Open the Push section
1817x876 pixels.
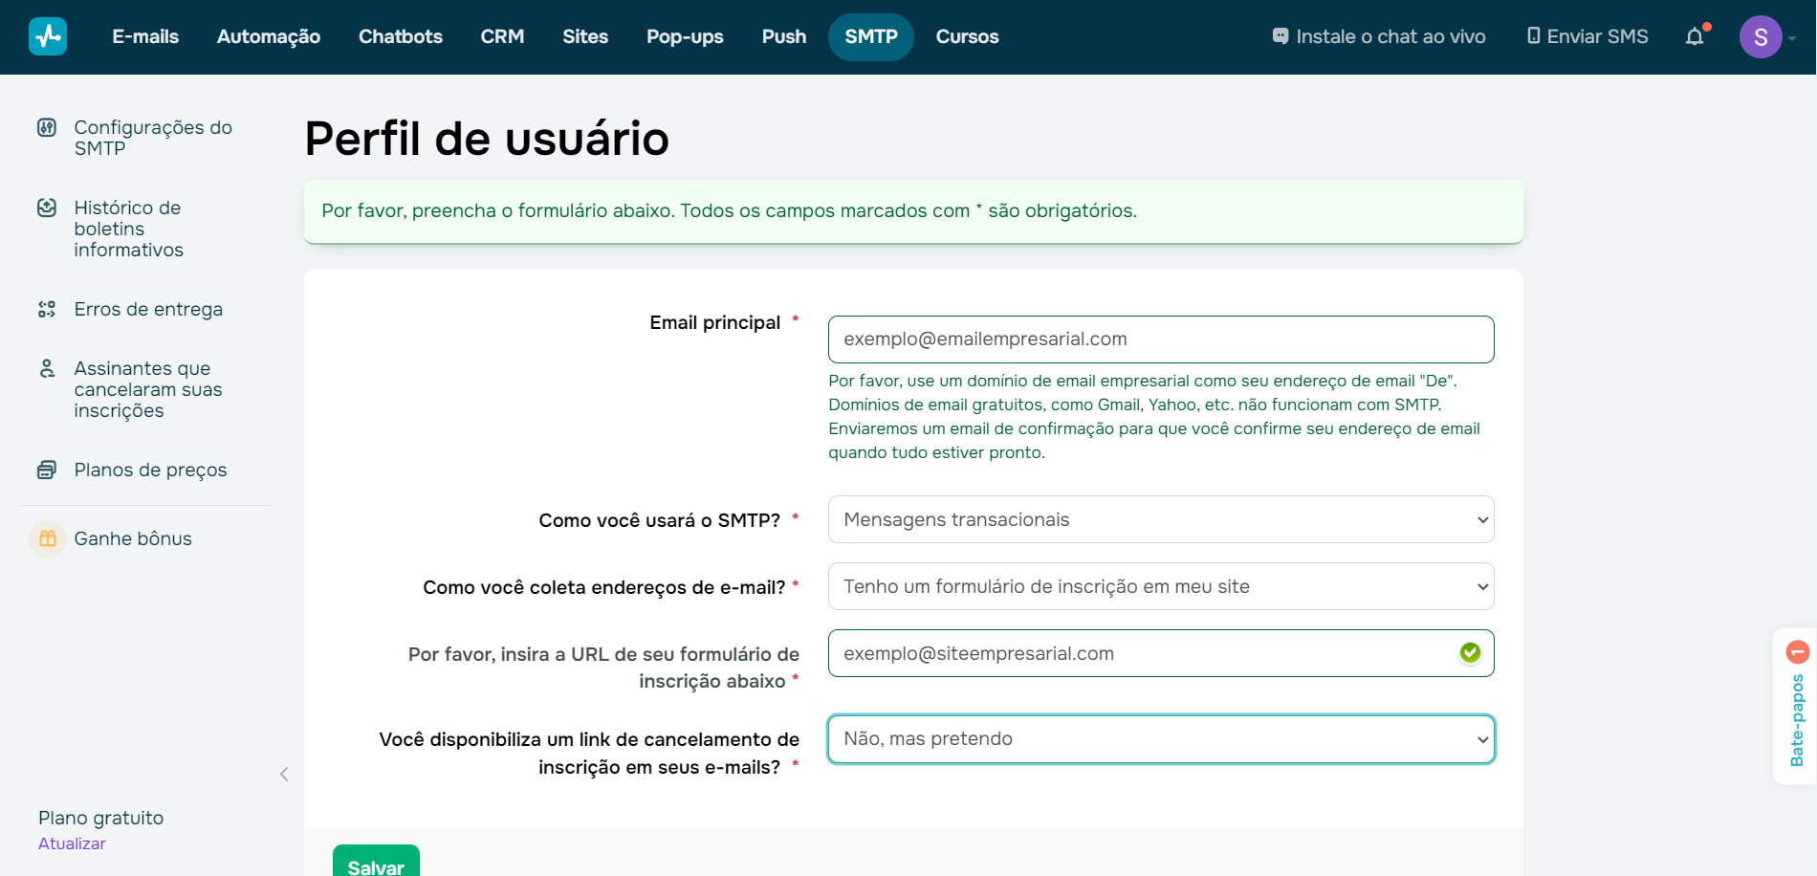784,36
